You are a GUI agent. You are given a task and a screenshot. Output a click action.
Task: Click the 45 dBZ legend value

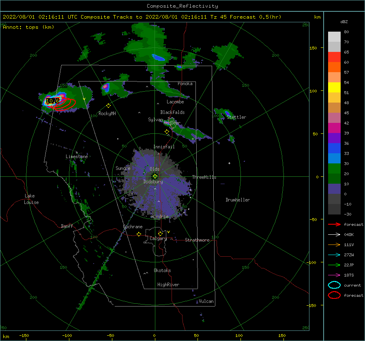346,113
